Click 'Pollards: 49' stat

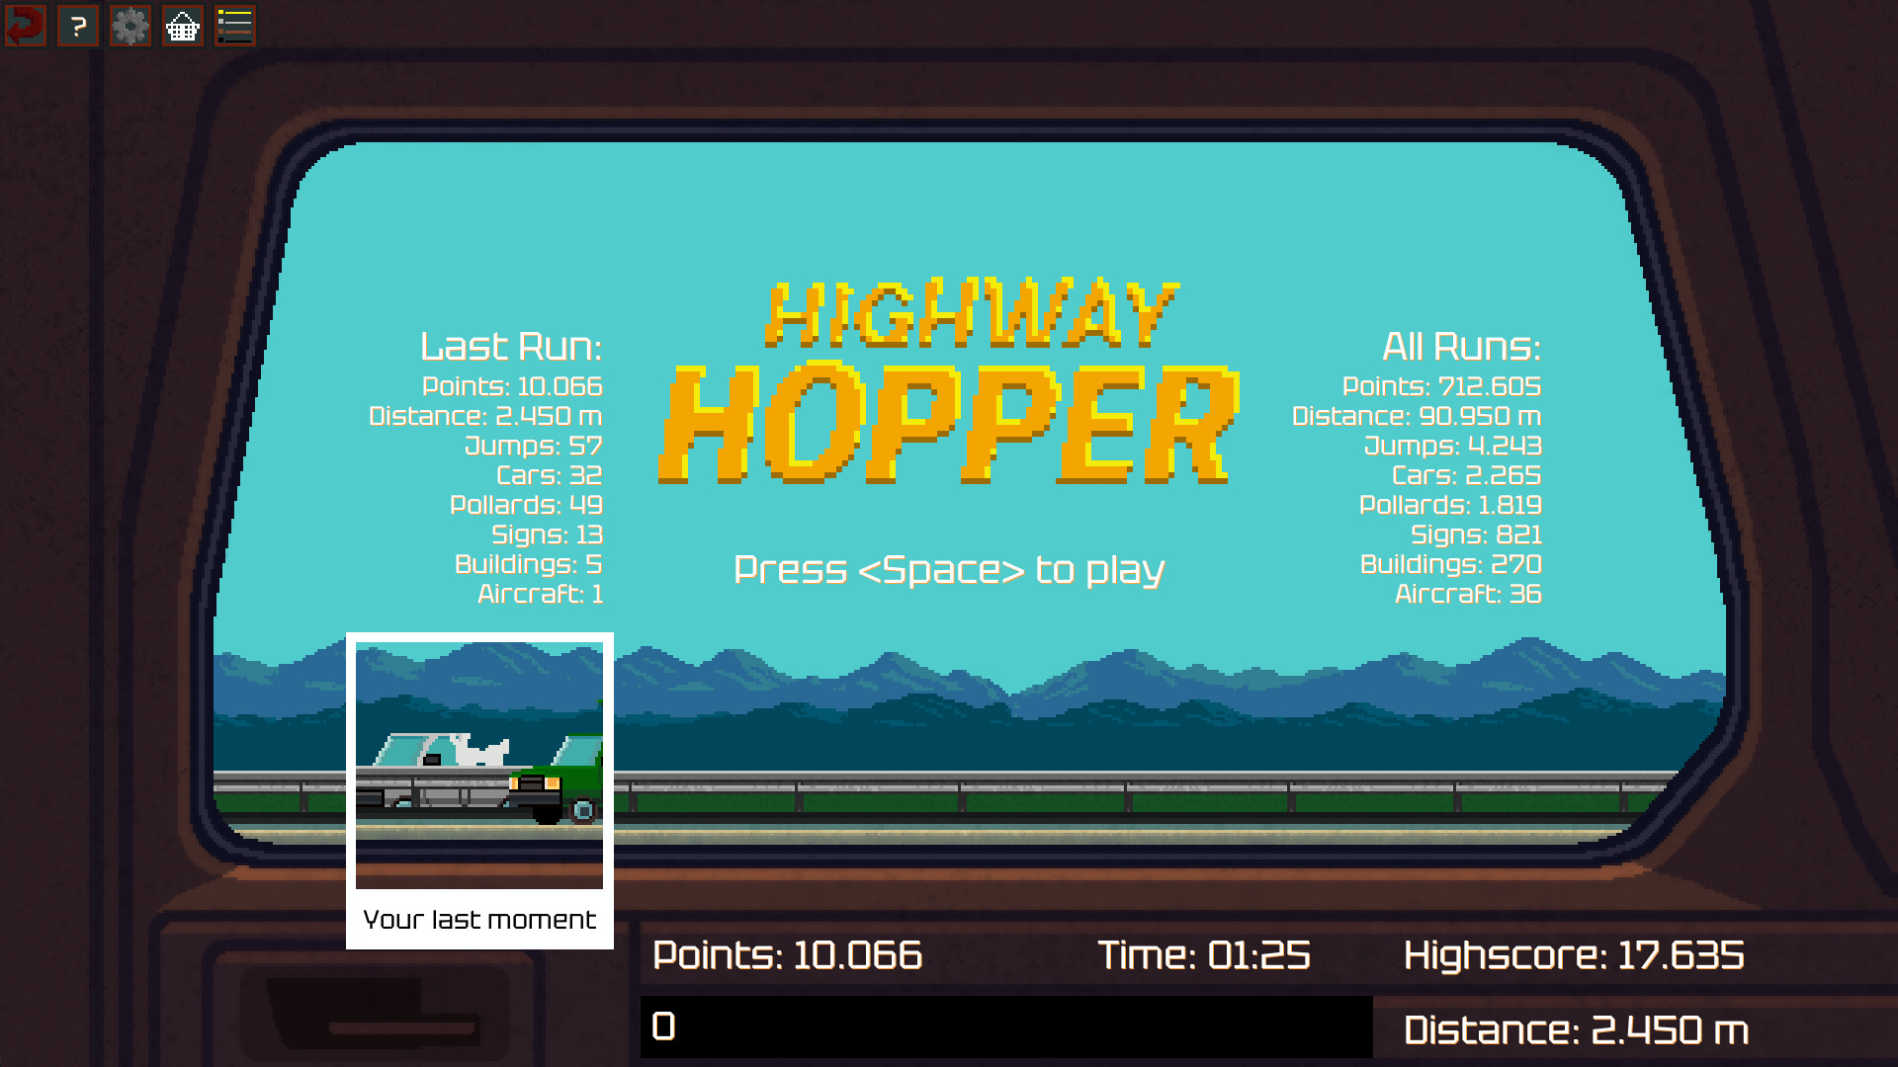[526, 505]
